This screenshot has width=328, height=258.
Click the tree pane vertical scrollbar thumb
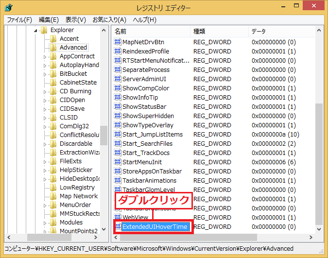pyautogui.click(x=104, y=136)
